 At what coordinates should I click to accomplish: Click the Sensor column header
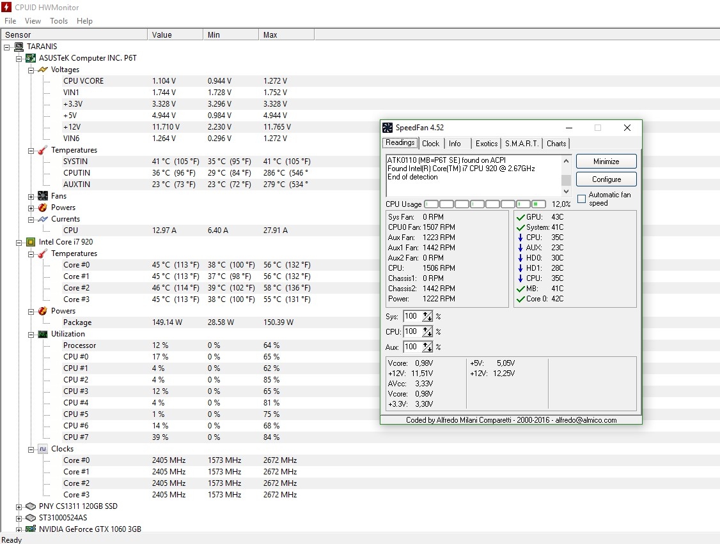74,35
